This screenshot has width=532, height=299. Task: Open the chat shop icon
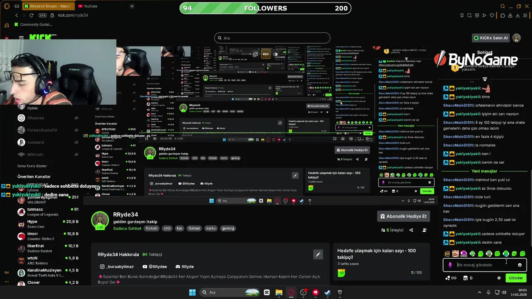tap(466, 278)
